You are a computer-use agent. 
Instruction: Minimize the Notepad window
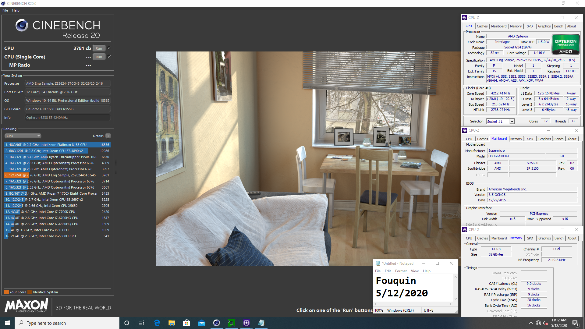point(423,264)
